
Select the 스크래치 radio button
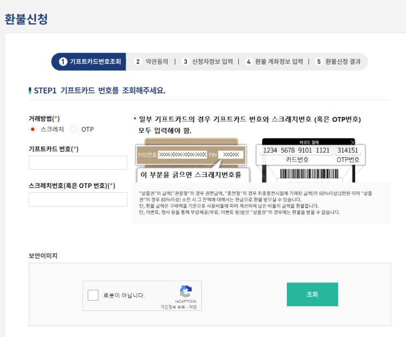tap(33, 129)
